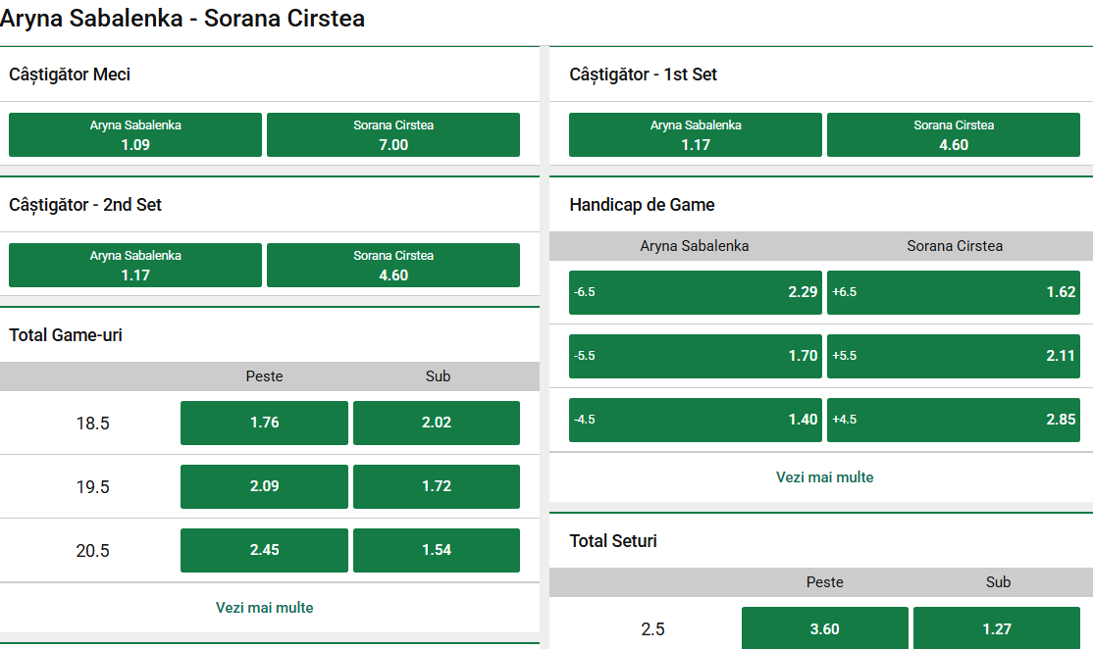Bet Sabalenka -6.5 game handicap
Screen dimensions: 1093x649
pyautogui.click(x=695, y=292)
